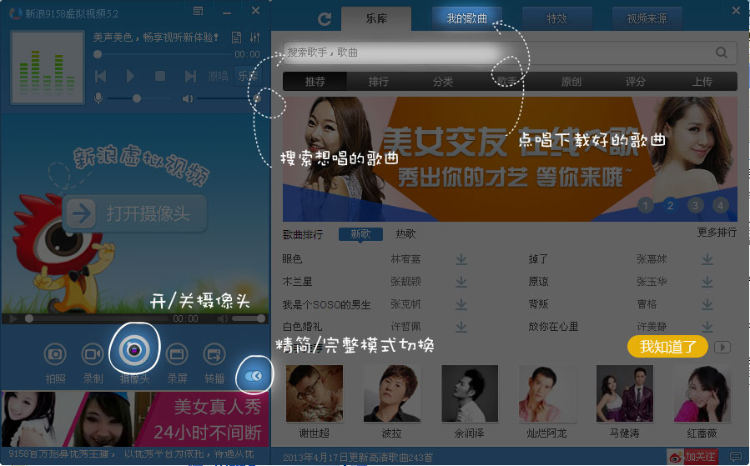Screen dimensions: 750x466
Task: Go to banner slide 4
Action: [720, 206]
